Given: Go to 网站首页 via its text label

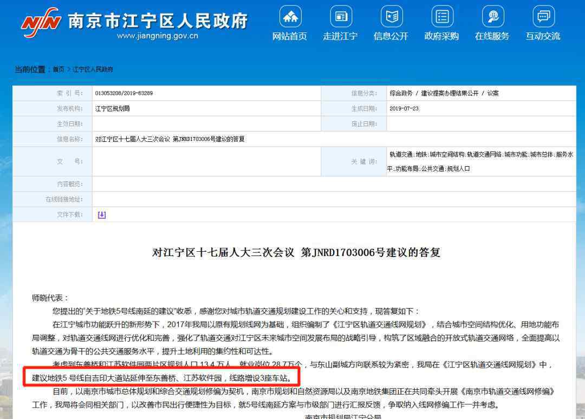Looking at the screenshot, I should (290, 36).
